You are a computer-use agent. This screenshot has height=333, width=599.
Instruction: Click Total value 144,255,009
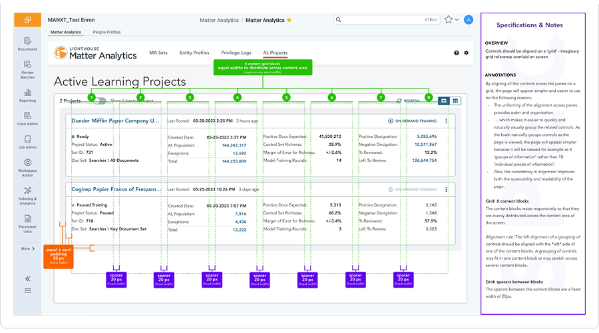click(234, 161)
